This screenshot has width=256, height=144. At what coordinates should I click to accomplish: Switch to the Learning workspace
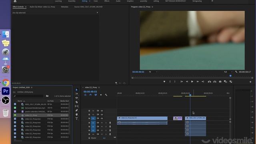click(58, 1)
